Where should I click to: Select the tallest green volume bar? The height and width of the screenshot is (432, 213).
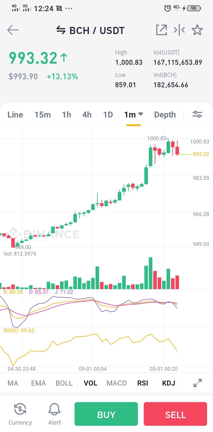pos(151,273)
